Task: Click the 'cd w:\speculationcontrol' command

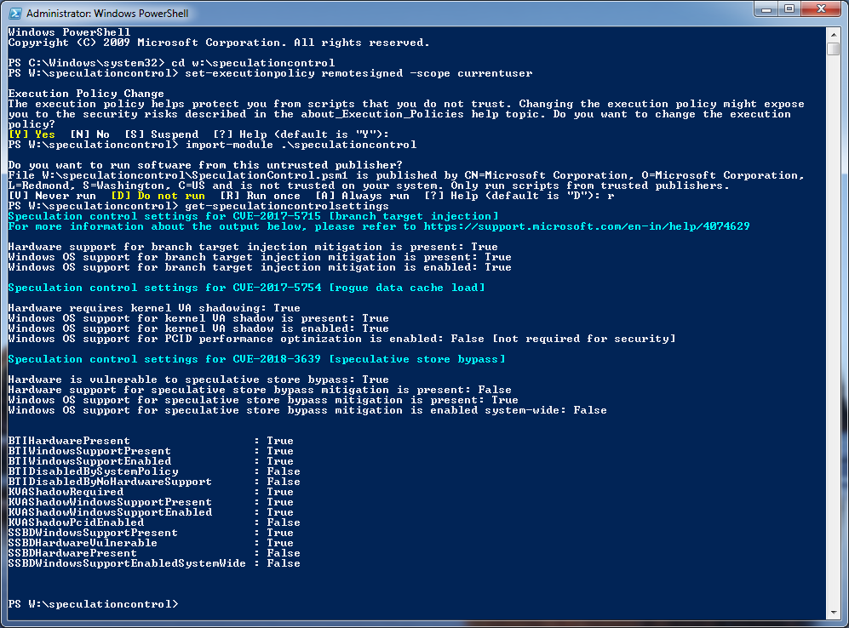Action: 253,63
